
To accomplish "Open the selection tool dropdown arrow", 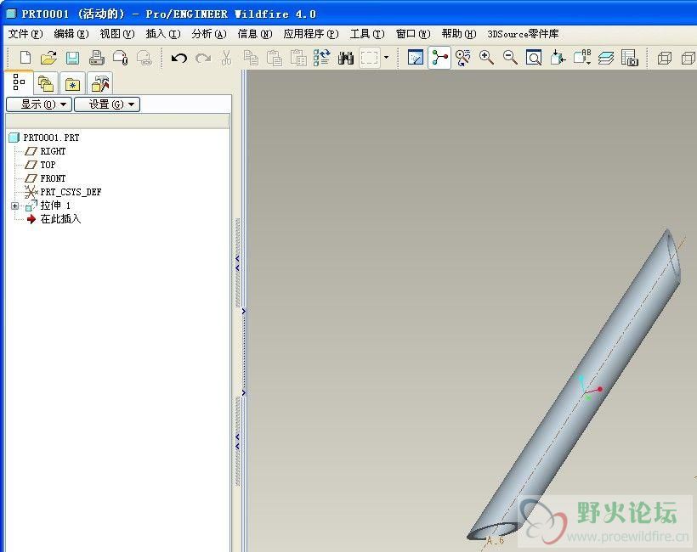I will coord(386,57).
